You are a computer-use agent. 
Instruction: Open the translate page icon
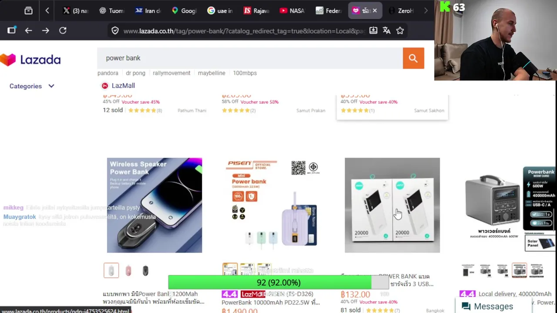coord(386,30)
